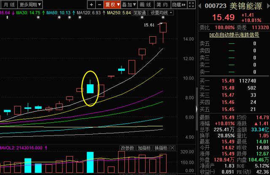Click the 改参数 button
The height and width of the screenshot is (175, 270).
tap(127, 148)
